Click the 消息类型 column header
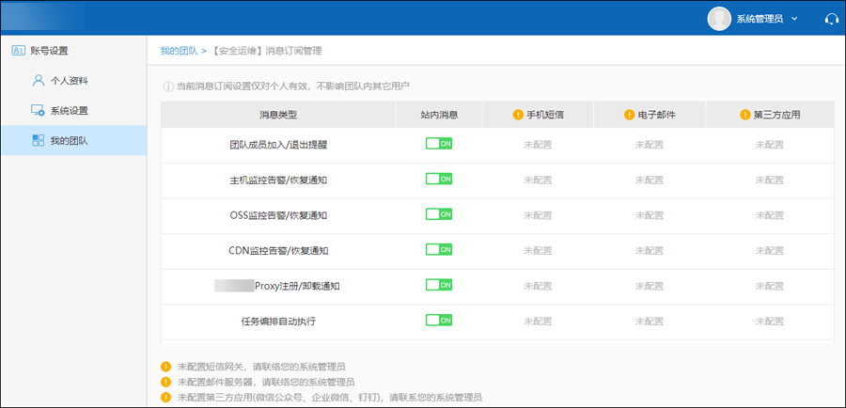This screenshot has height=408, width=846. tap(278, 115)
